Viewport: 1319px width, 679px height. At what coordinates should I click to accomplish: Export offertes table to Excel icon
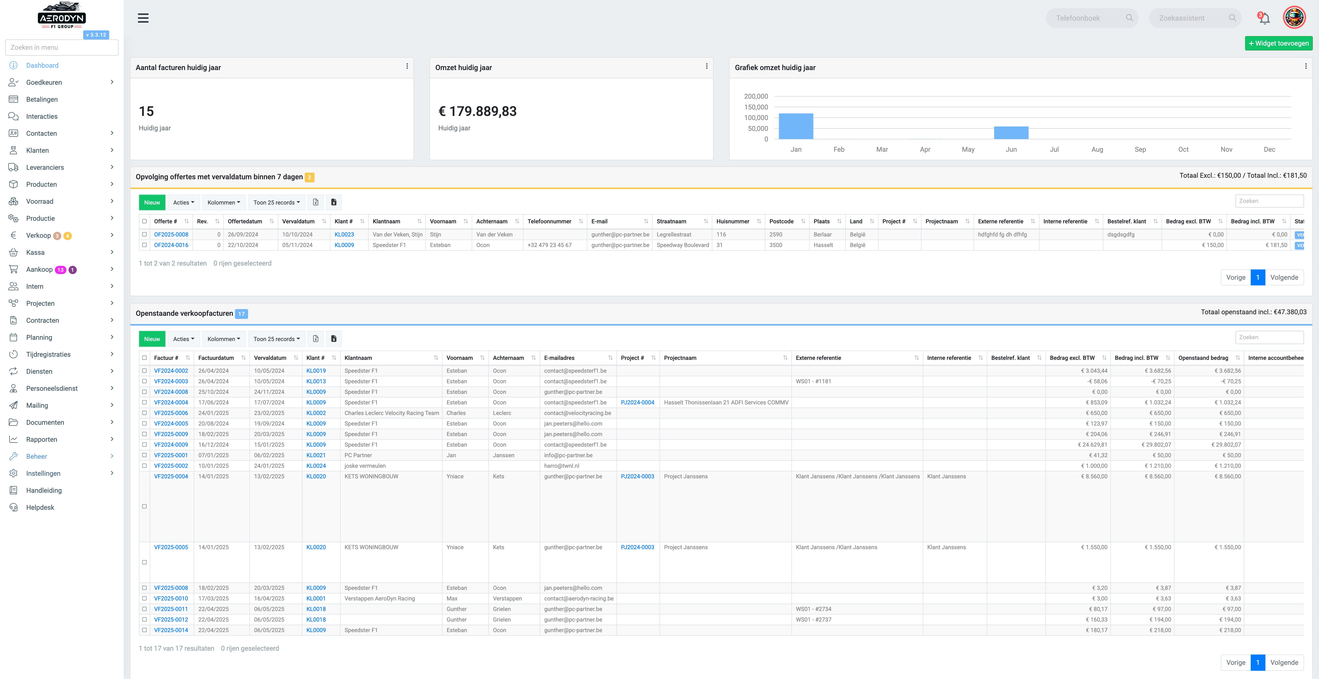tap(316, 202)
